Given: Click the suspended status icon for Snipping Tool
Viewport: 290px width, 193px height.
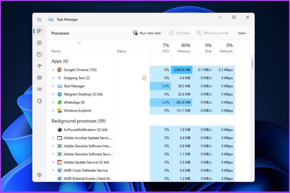Looking at the screenshot, I should (x=144, y=78).
